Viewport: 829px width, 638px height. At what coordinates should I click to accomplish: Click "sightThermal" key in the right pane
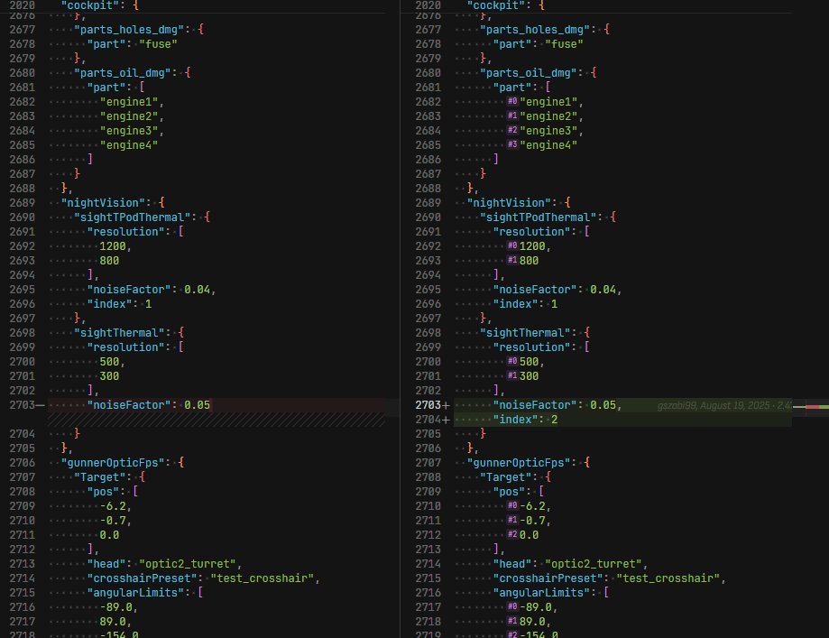pos(526,333)
